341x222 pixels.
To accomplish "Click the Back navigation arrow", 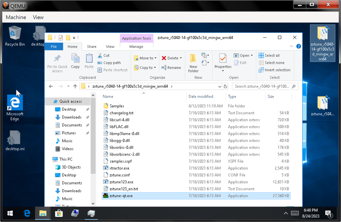I will click(x=51, y=86).
